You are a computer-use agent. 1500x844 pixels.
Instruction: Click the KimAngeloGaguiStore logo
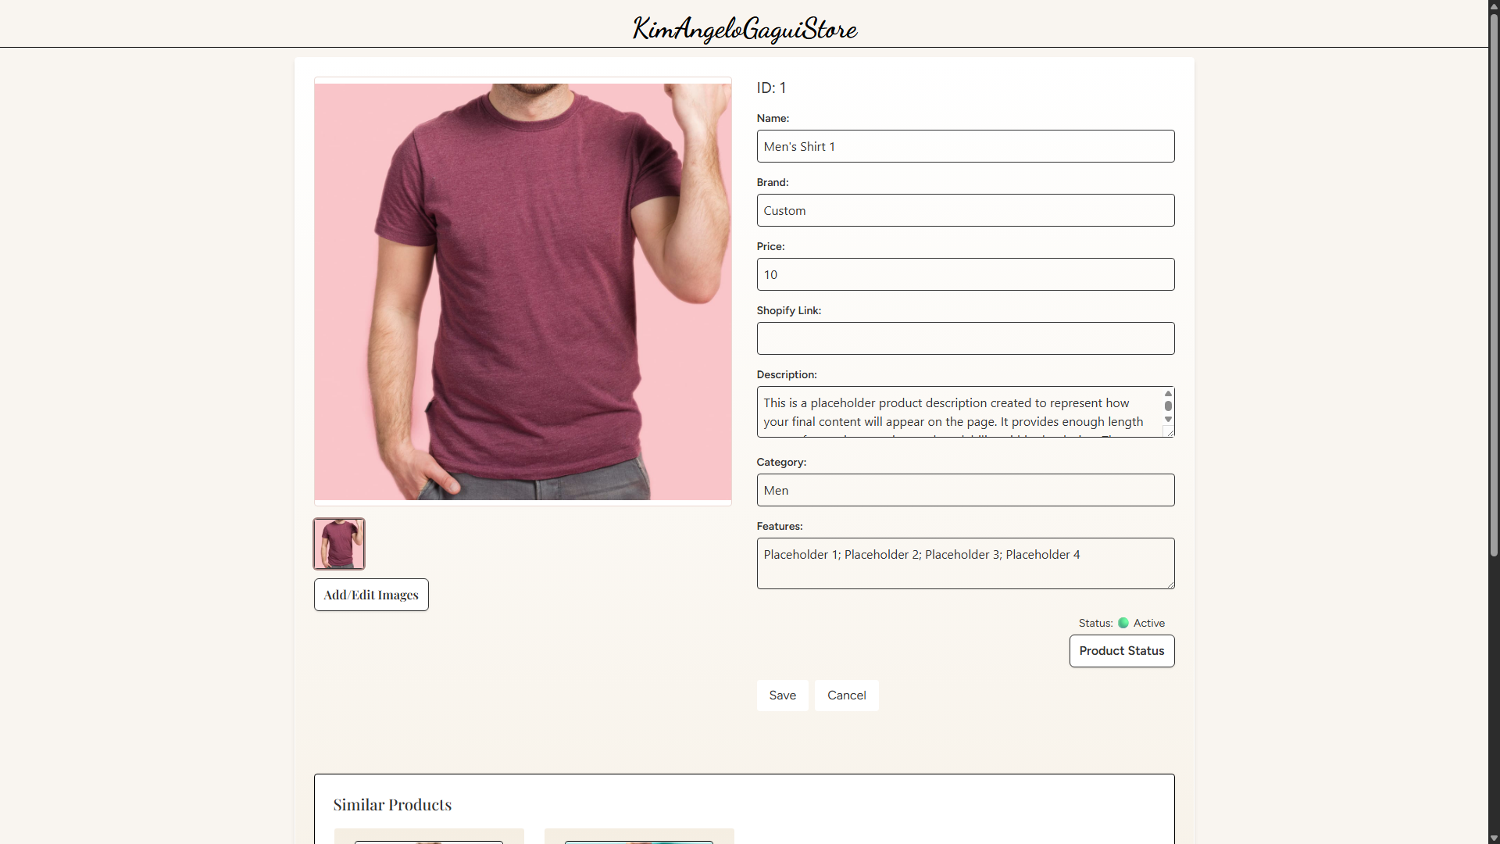click(x=745, y=29)
